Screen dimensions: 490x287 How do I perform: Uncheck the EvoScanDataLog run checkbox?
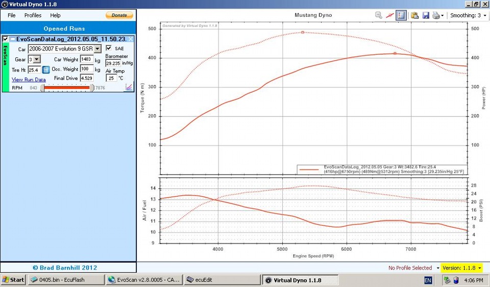(5, 39)
